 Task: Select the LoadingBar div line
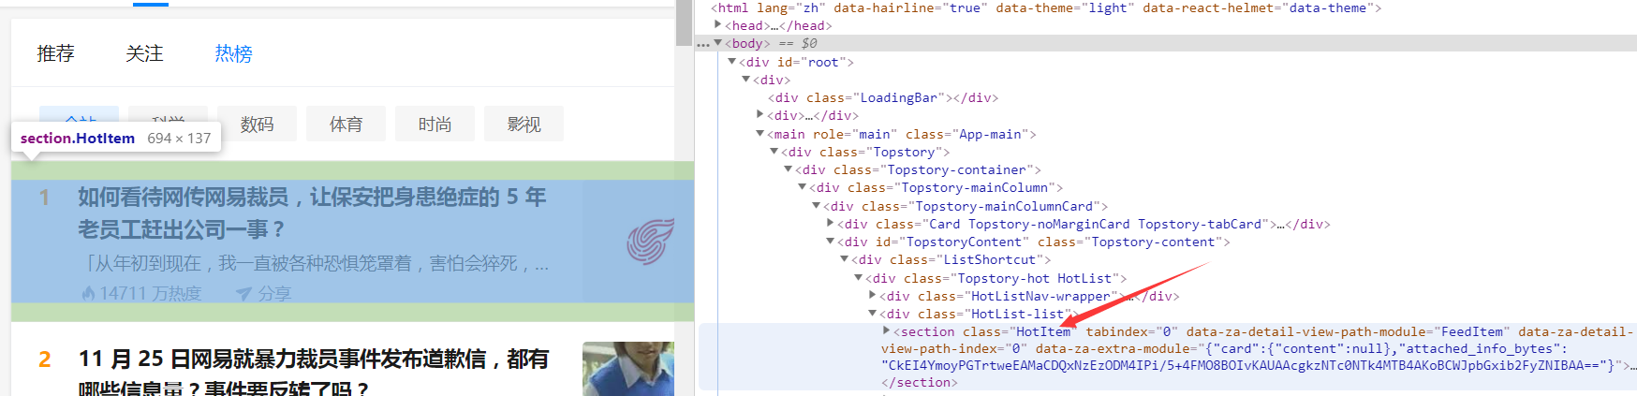coord(883,97)
